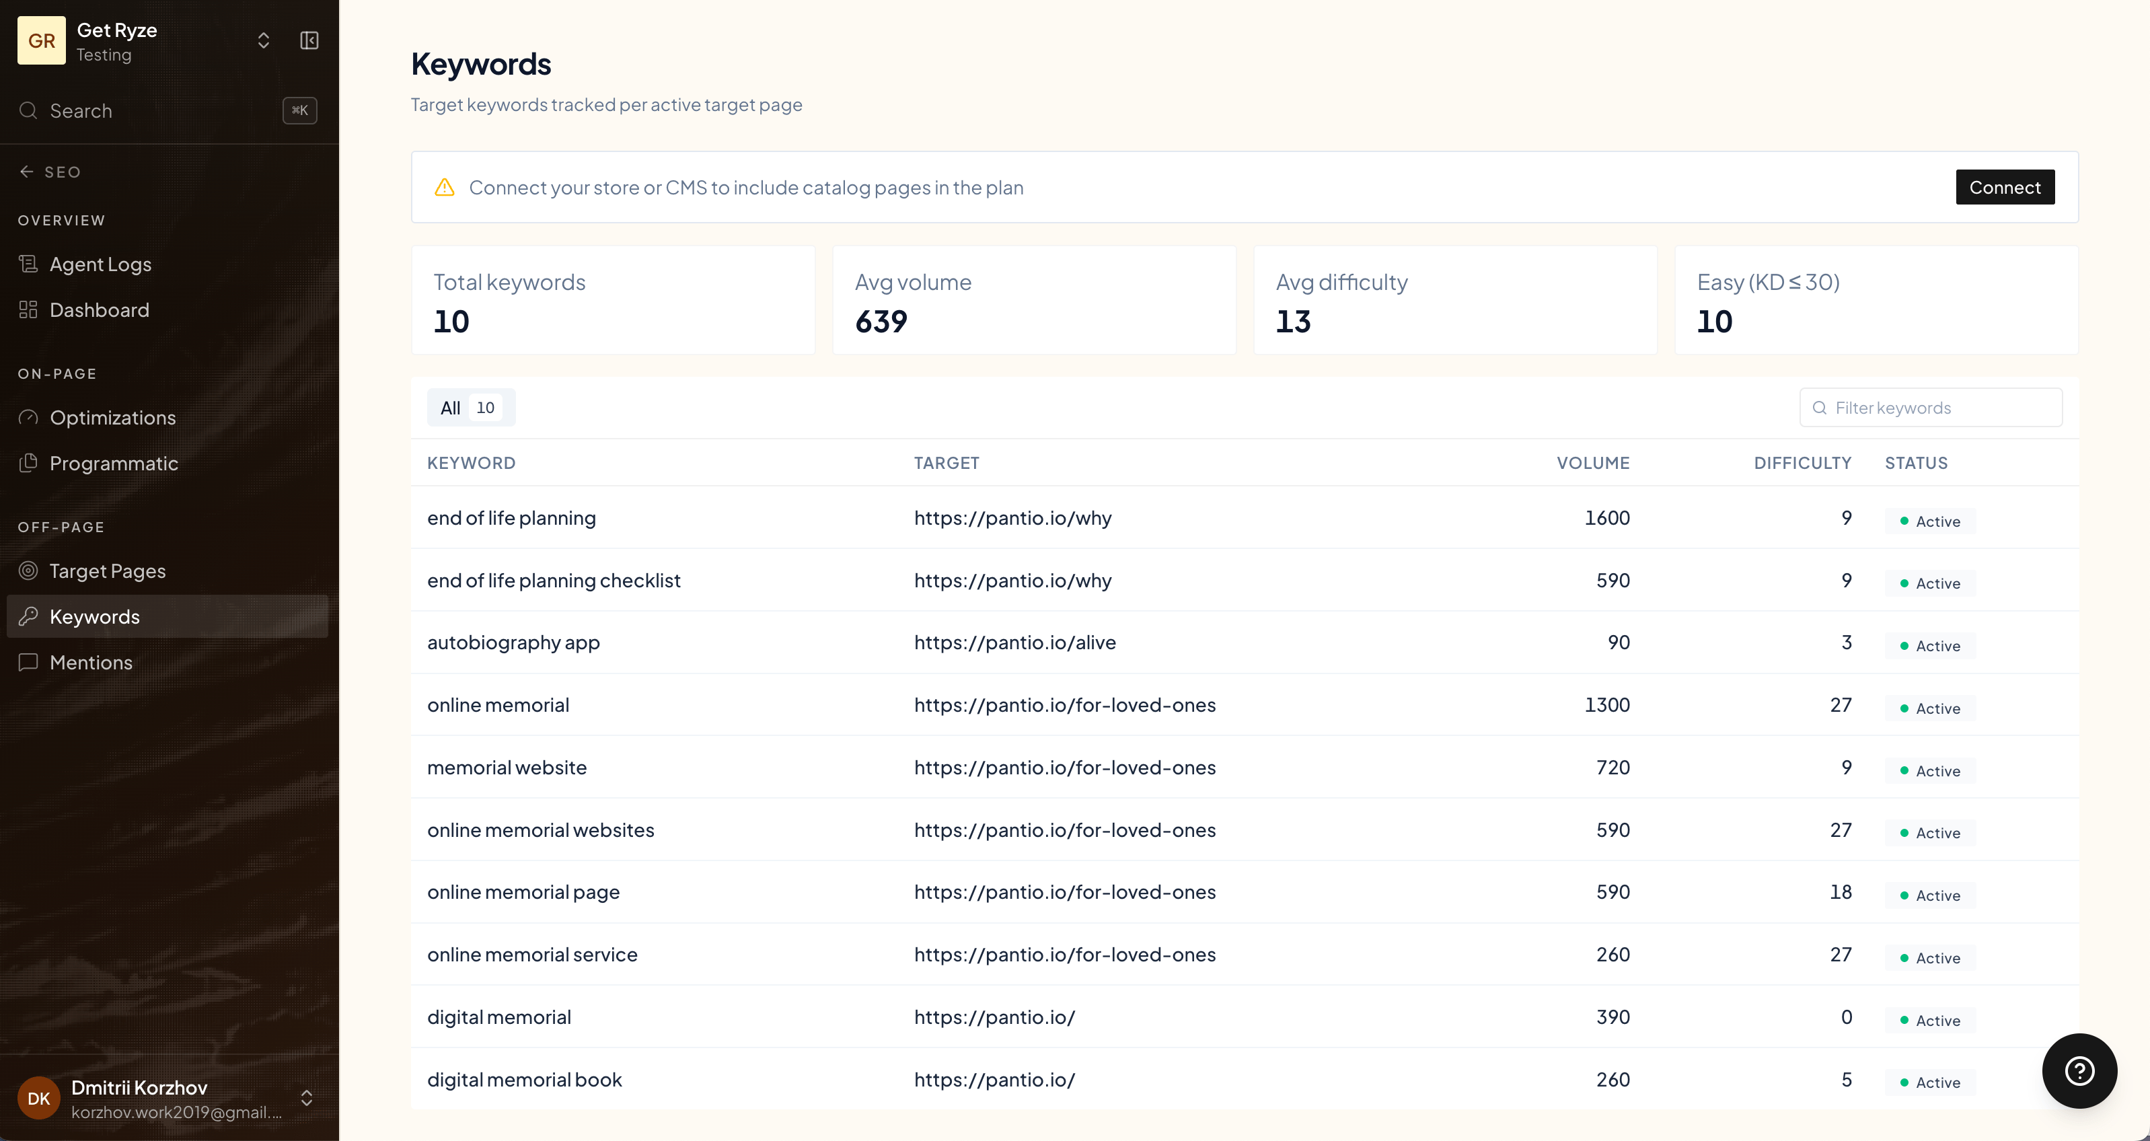Click the Programmatic pages icon
Viewport: 2150px width, 1141px height.
point(28,462)
